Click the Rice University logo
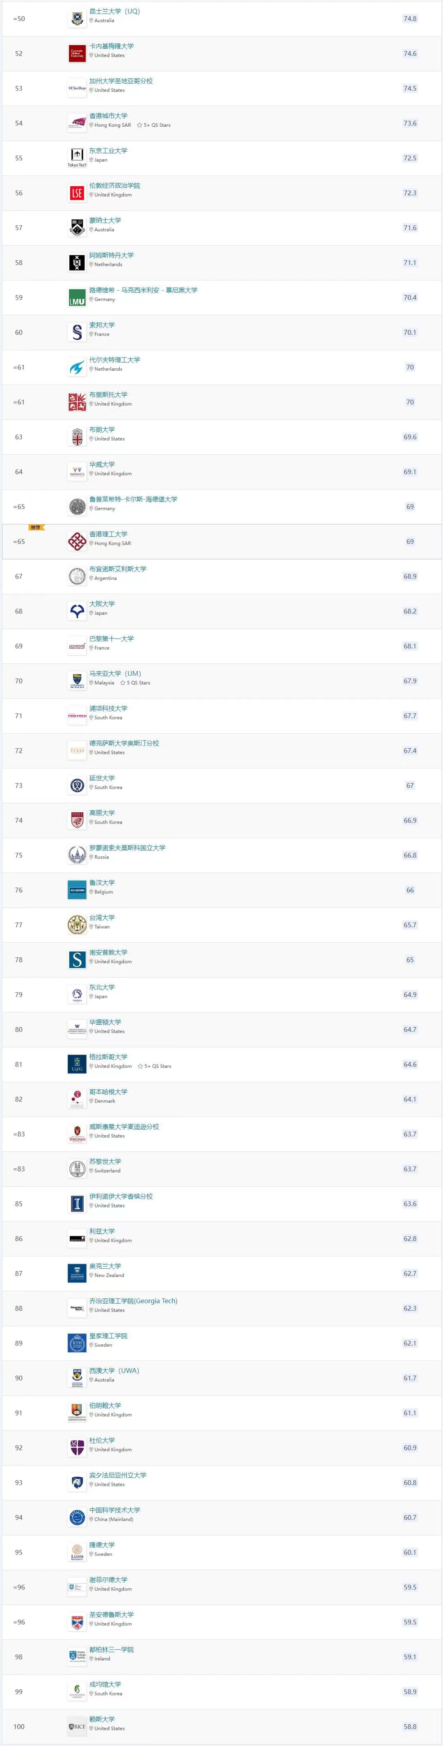Image resolution: width=443 pixels, height=1746 pixels. [x=77, y=1726]
